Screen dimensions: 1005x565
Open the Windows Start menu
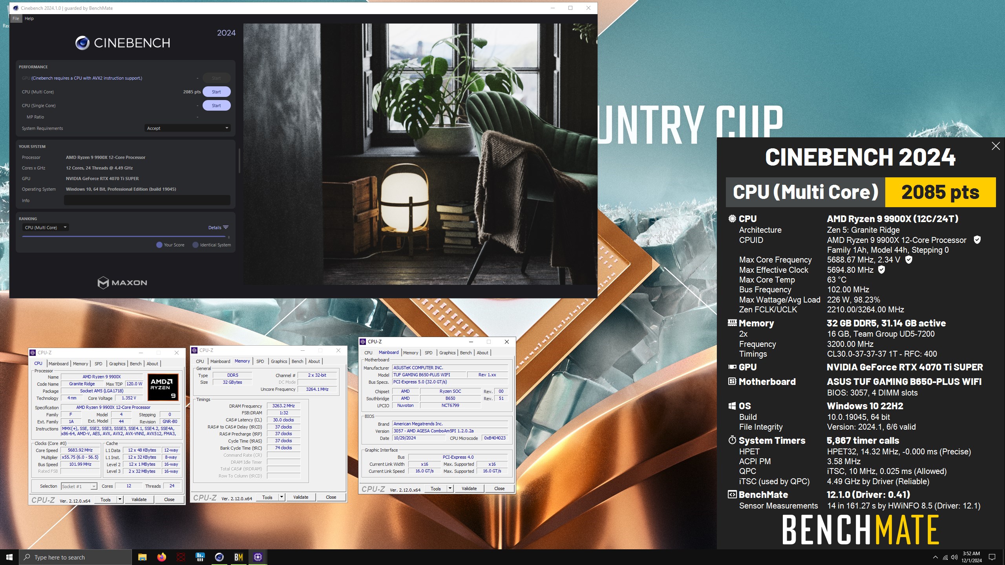click(9, 557)
